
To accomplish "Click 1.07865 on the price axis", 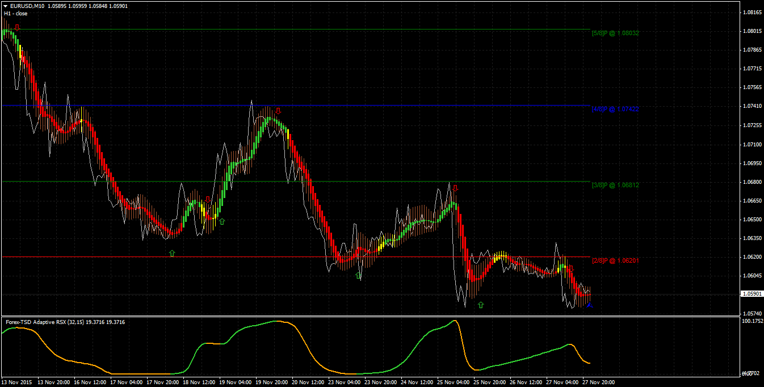I will coord(752,49).
